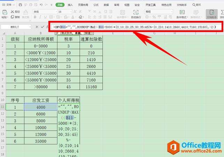
Task: Select cell B12 containing 6000
Action: (x=40, y=113)
